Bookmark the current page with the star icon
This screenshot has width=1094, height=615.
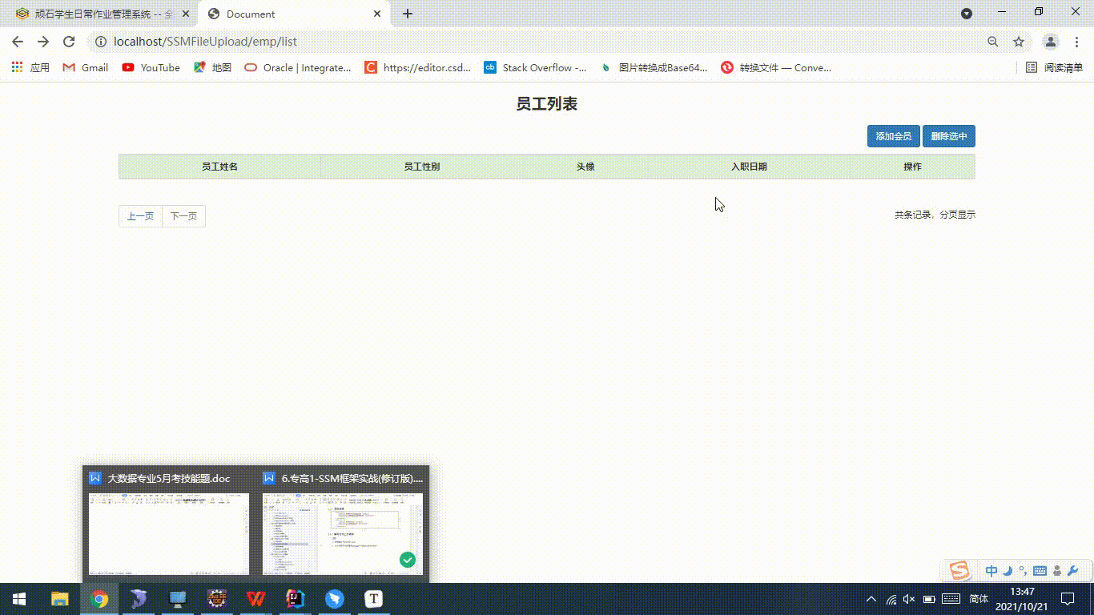click(1017, 42)
